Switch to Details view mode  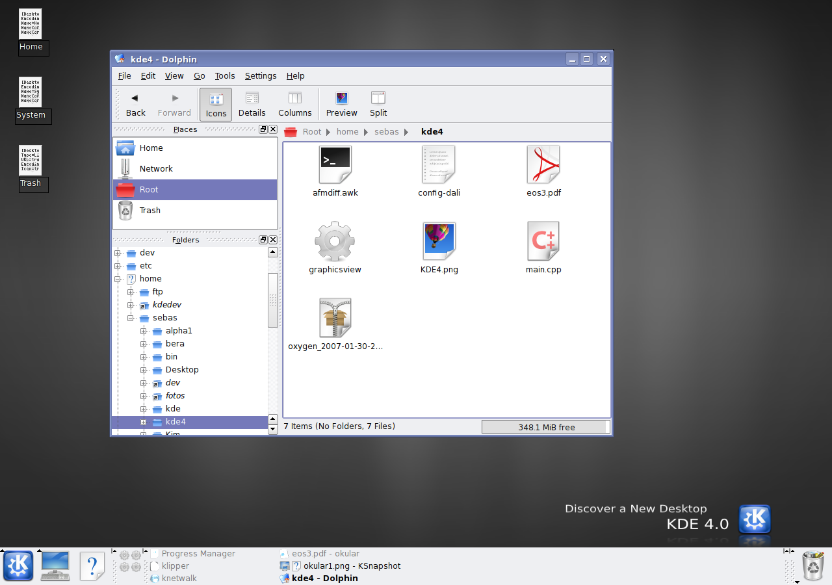(252, 104)
